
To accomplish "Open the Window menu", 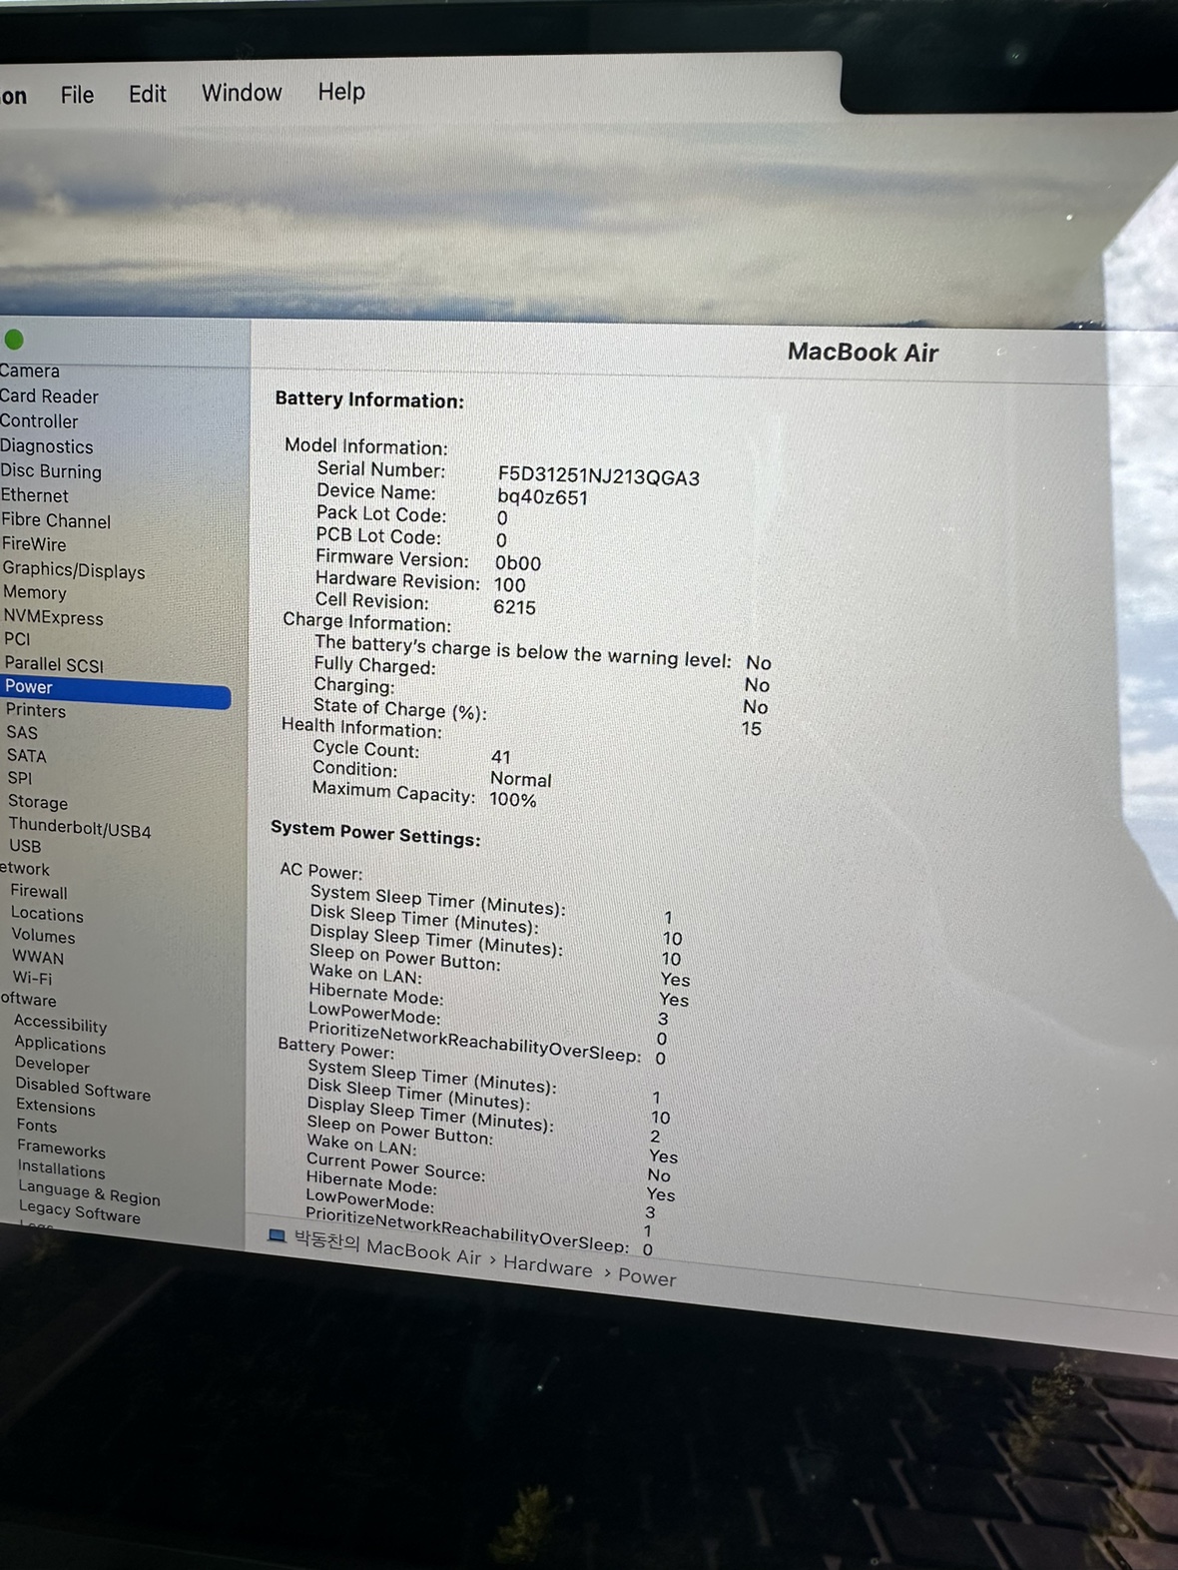I will point(242,93).
